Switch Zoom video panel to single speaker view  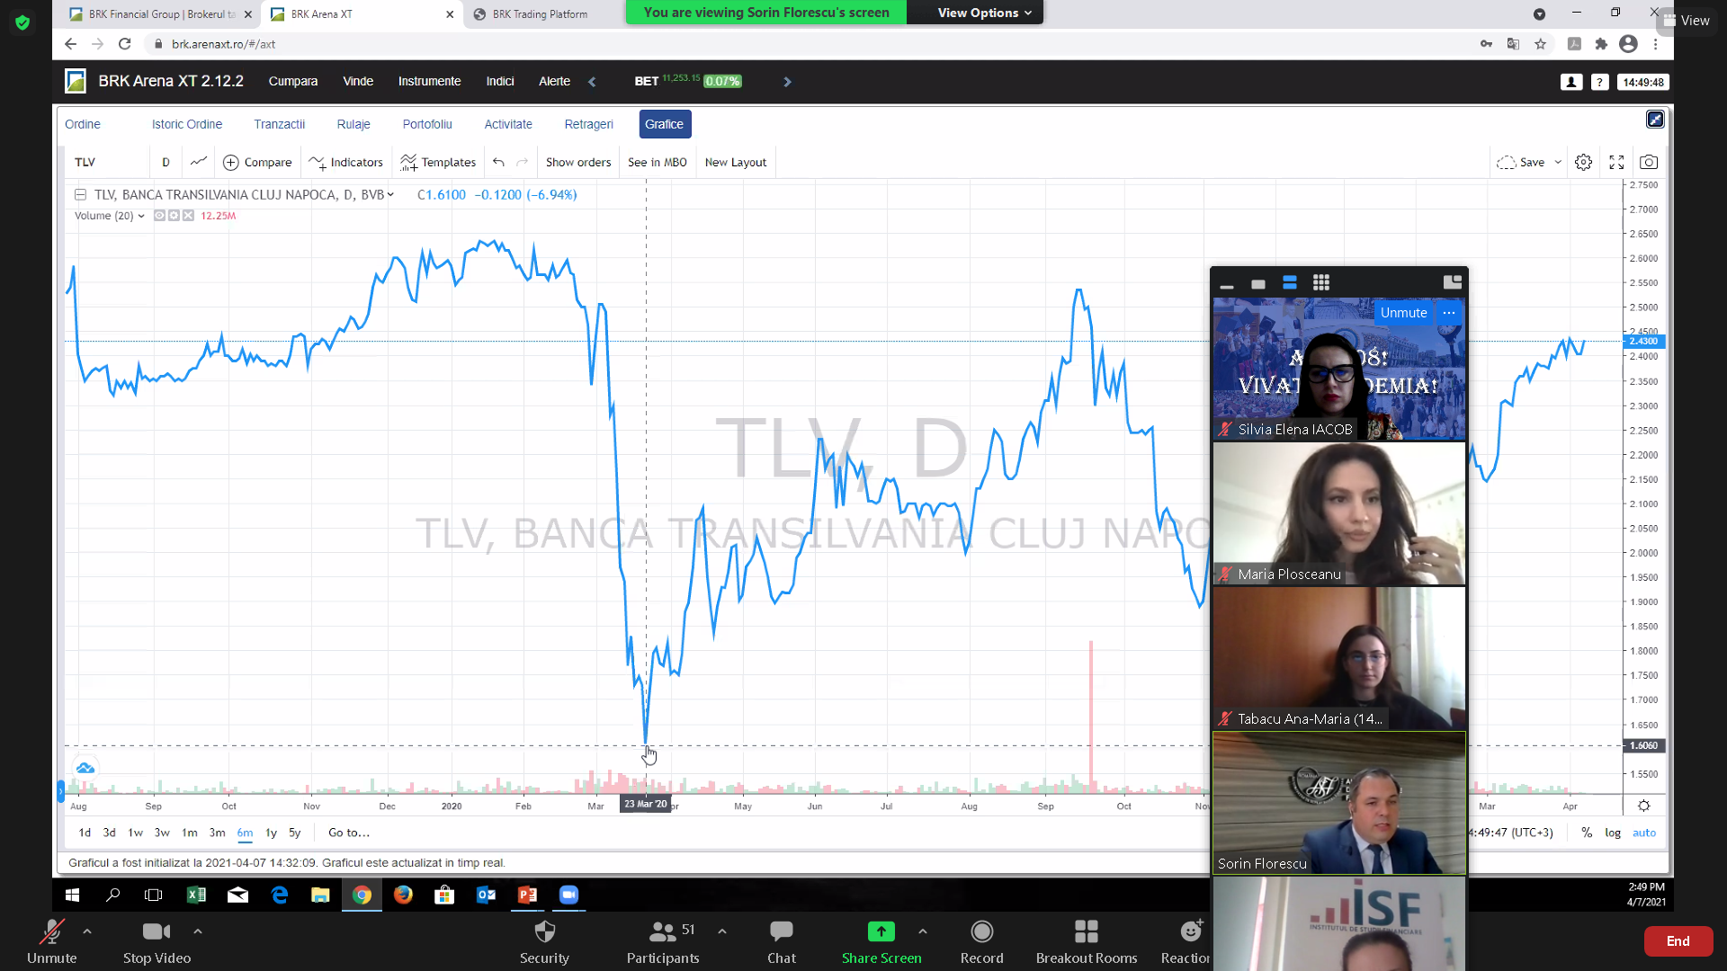tap(1258, 284)
